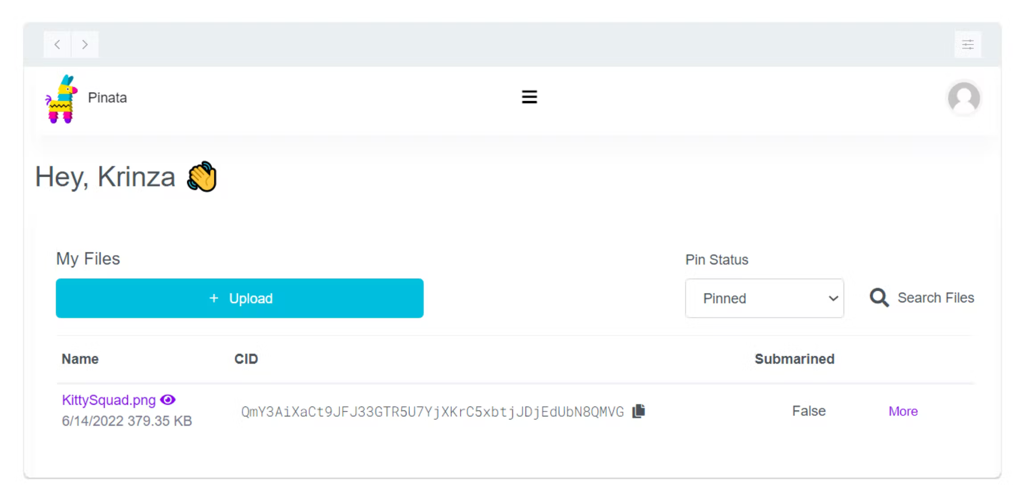Viewport: 1025px width, 500px height.
Task: Click the search magnifier icon
Action: [x=879, y=297]
